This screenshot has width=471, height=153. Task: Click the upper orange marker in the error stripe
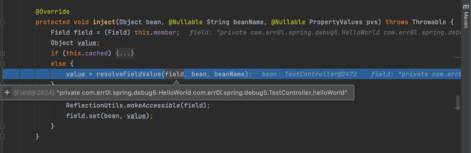[457, 57]
